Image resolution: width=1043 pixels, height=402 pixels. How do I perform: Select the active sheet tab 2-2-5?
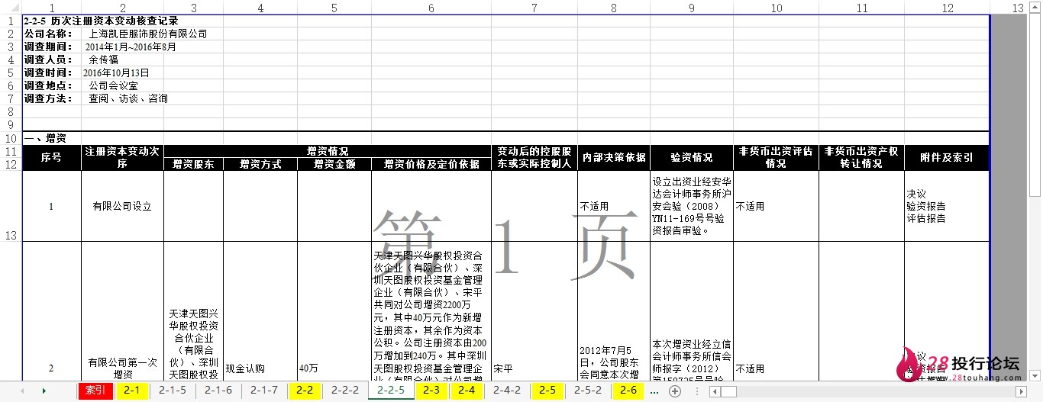point(391,391)
